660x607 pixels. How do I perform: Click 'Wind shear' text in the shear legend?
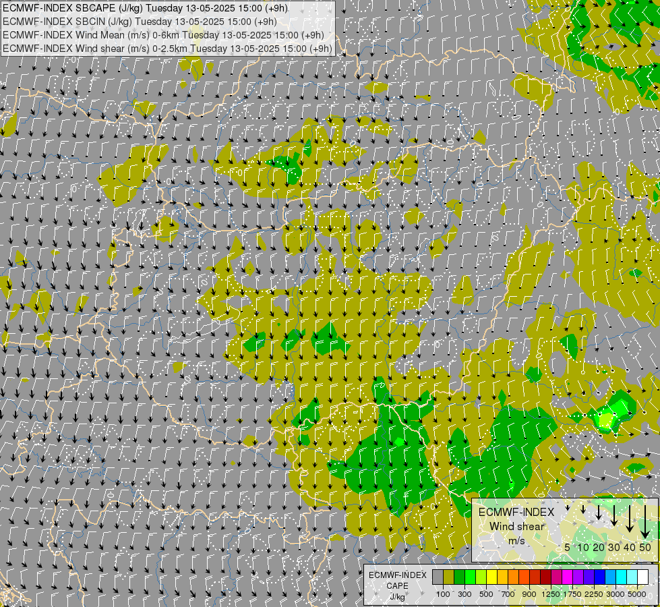pyautogui.click(x=517, y=526)
